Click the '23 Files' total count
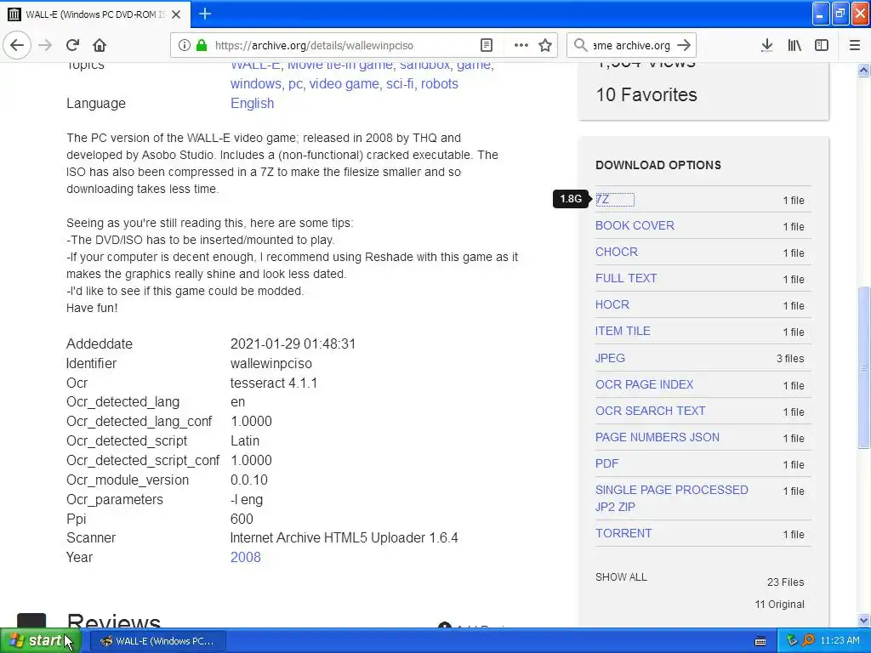 click(785, 582)
